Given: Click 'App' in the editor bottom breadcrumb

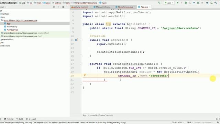Looking at the screenshot, I should [85, 115].
